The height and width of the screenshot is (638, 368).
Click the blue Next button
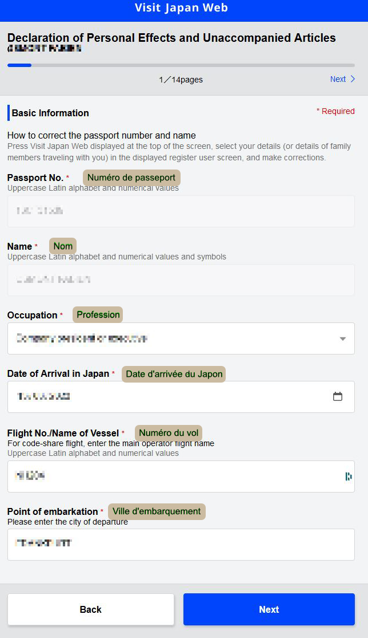coord(269,609)
